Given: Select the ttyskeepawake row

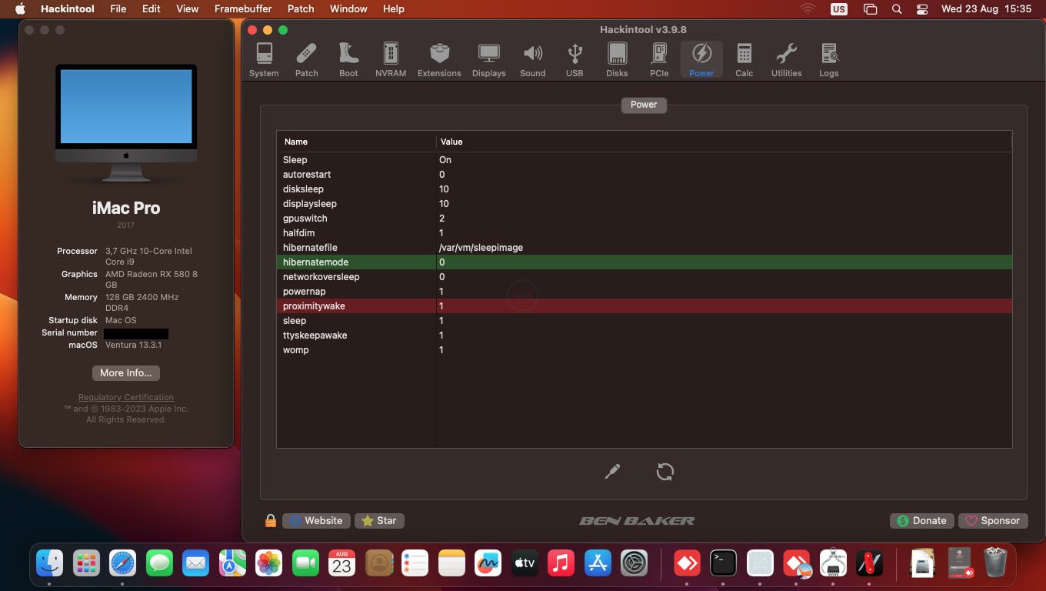Looking at the screenshot, I should point(645,336).
